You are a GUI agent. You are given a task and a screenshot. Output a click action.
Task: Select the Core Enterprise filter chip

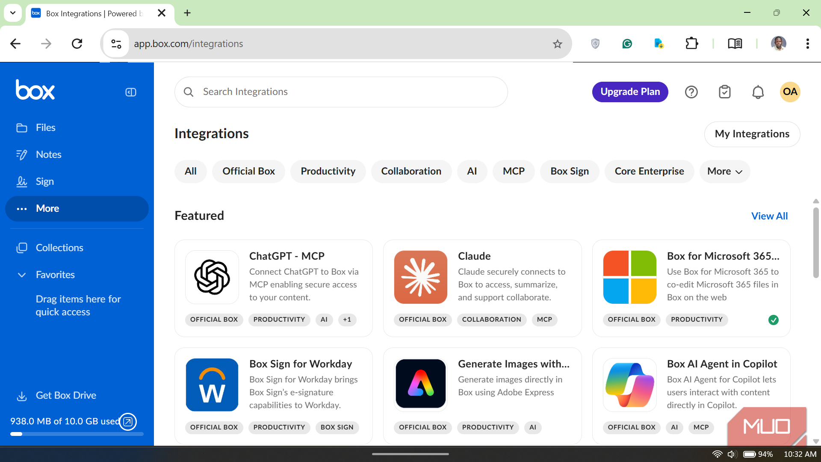pyautogui.click(x=649, y=171)
